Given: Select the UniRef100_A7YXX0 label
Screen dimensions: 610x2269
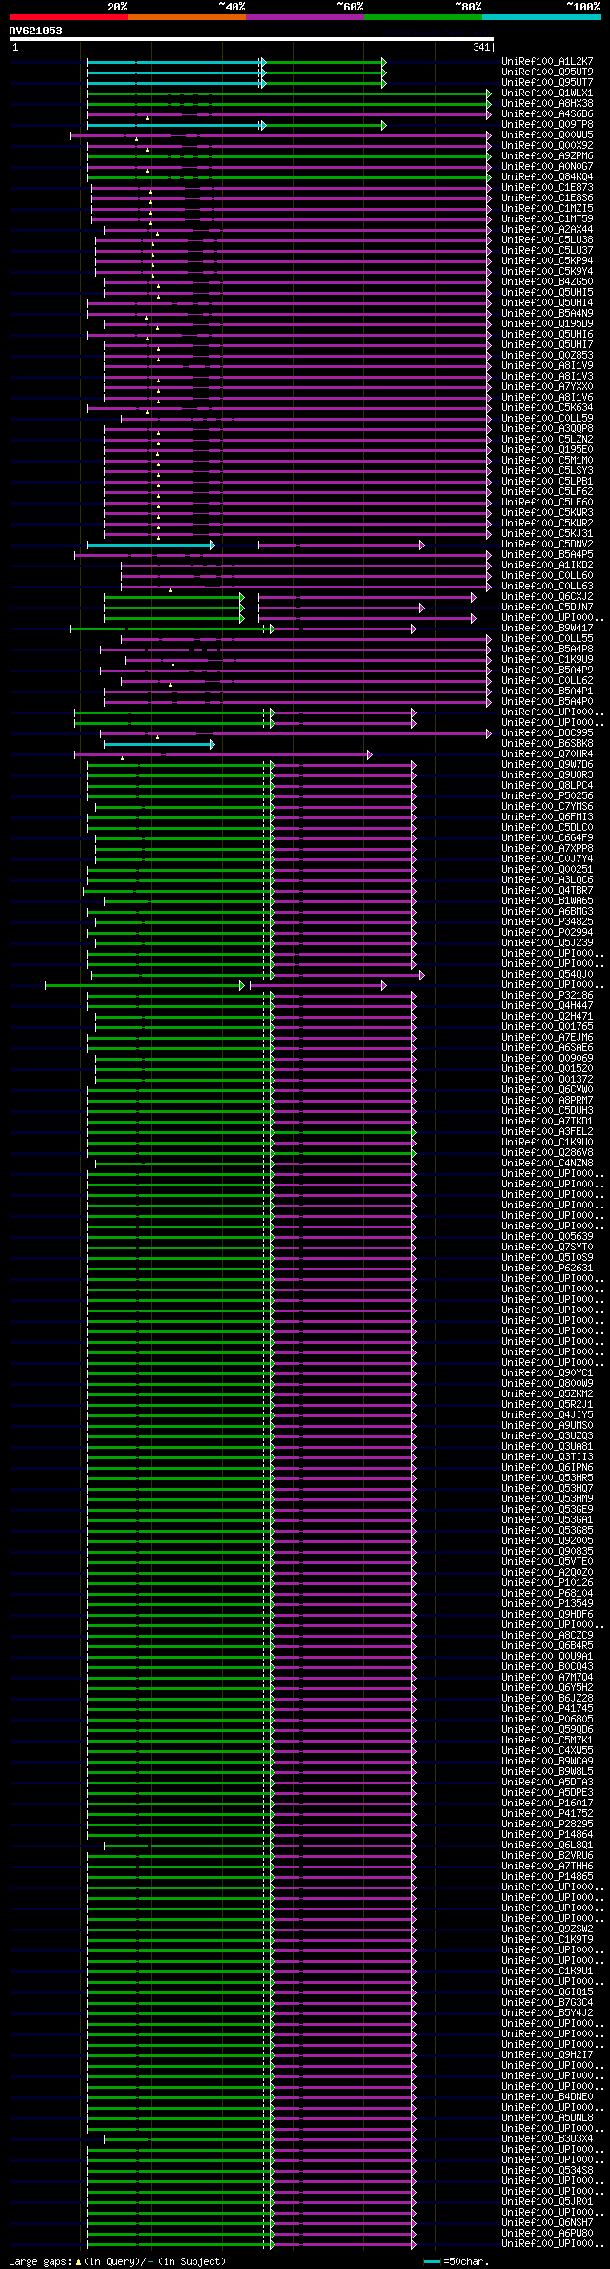Looking at the screenshot, I should [547, 387].
